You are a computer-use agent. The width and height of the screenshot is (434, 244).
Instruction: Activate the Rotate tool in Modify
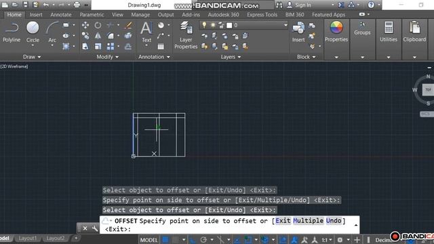pyautogui.click(x=98, y=25)
